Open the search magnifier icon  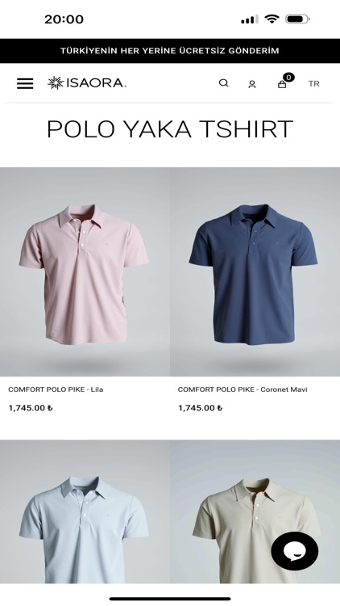coord(224,83)
